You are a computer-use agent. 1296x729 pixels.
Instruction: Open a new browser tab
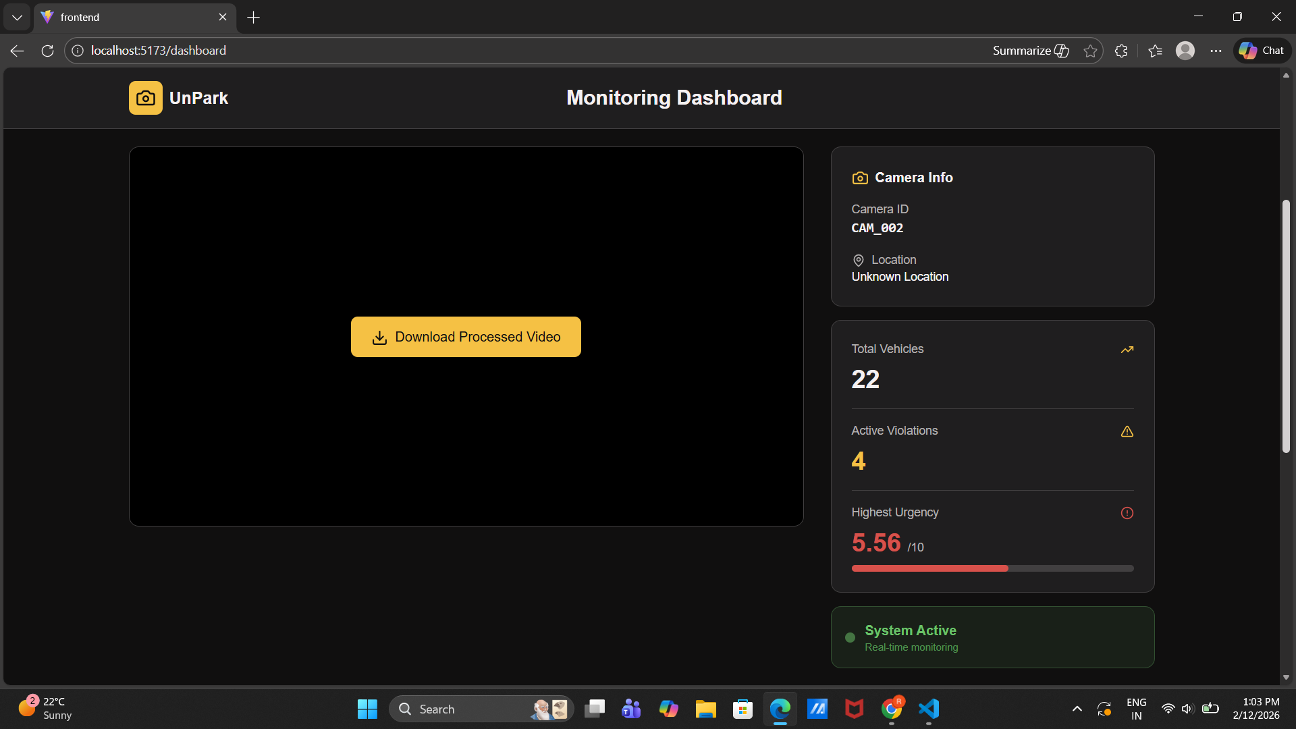(253, 18)
